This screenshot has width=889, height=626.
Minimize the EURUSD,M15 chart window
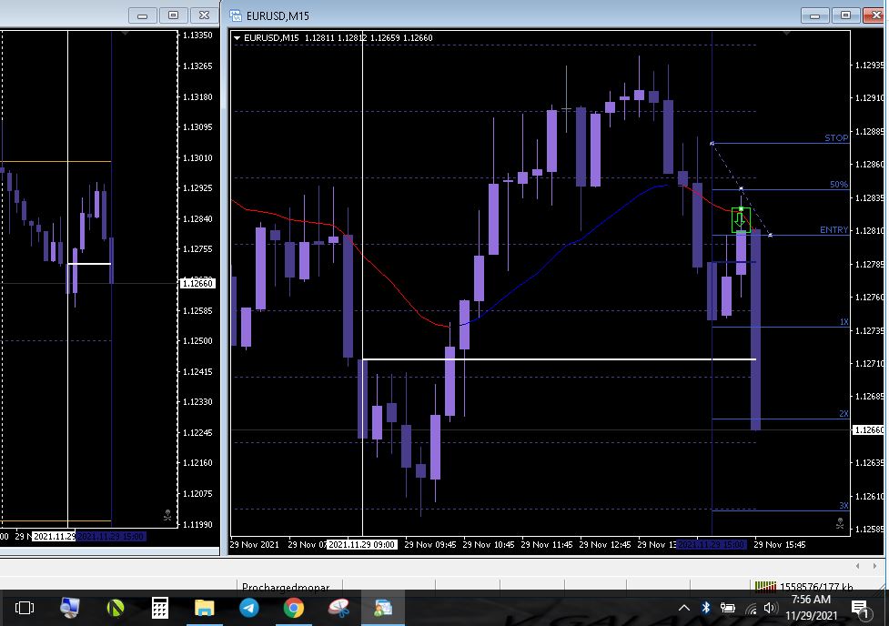click(814, 15)
